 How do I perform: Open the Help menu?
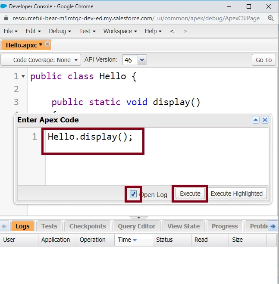pos(153,31)
